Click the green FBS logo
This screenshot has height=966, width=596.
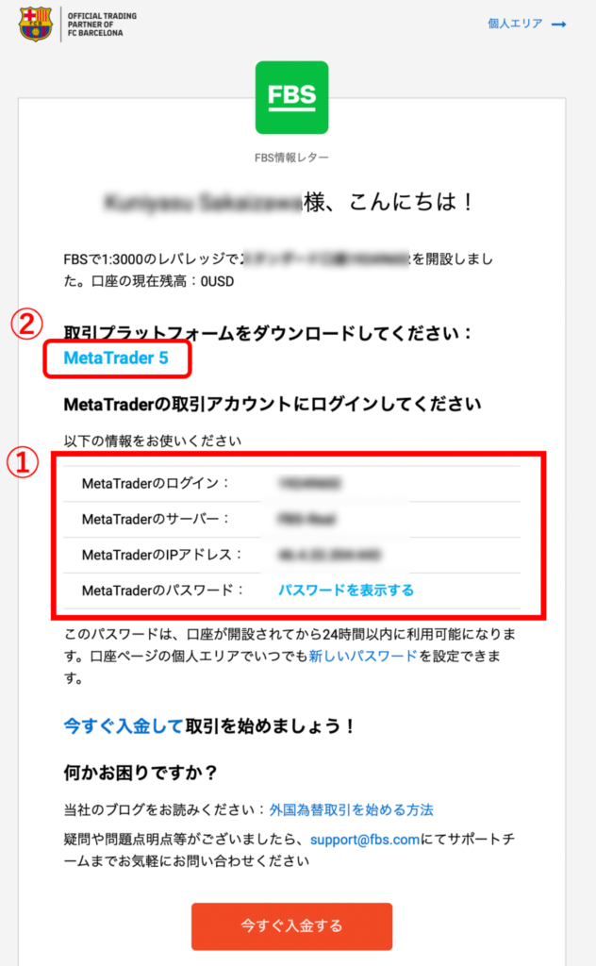coord(291,97)
